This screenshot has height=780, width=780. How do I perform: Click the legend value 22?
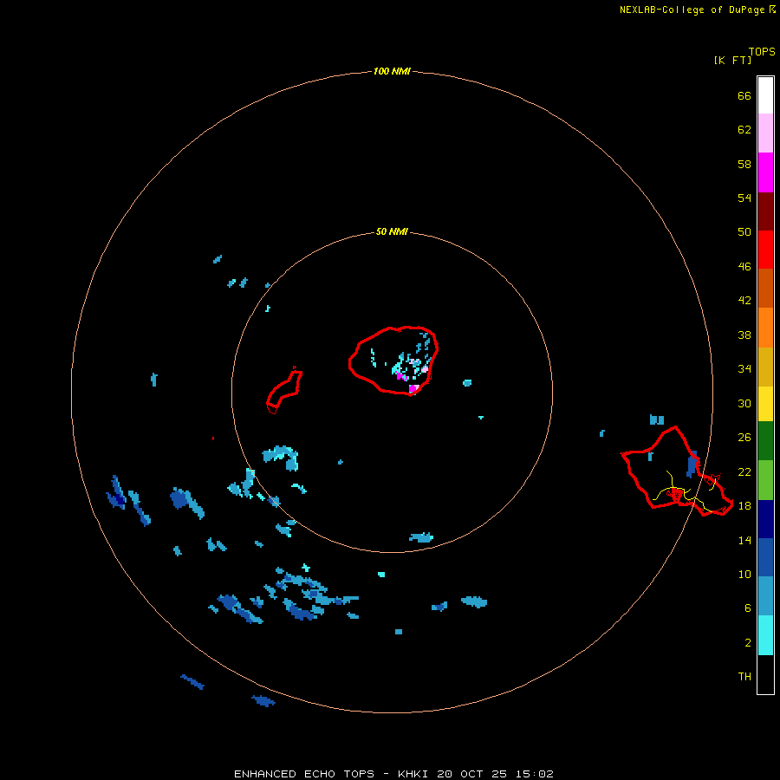click(x=744, y=471)
